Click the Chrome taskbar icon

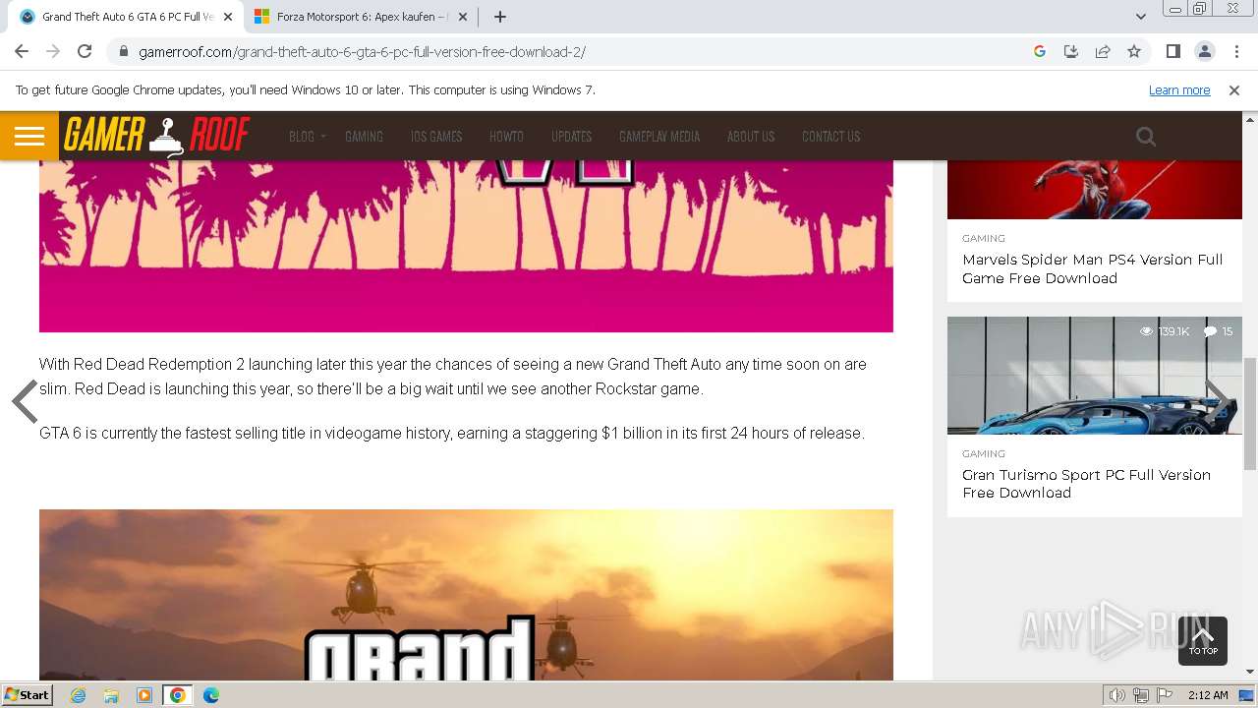(x=178, y=695)
